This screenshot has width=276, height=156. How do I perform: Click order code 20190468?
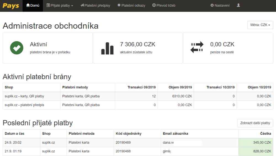coord(123,152)
